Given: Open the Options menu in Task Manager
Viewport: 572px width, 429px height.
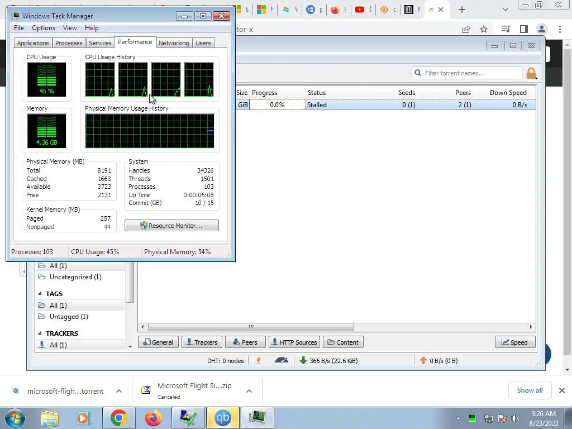Looking at the screenshot, I should [x=44, y=28].
